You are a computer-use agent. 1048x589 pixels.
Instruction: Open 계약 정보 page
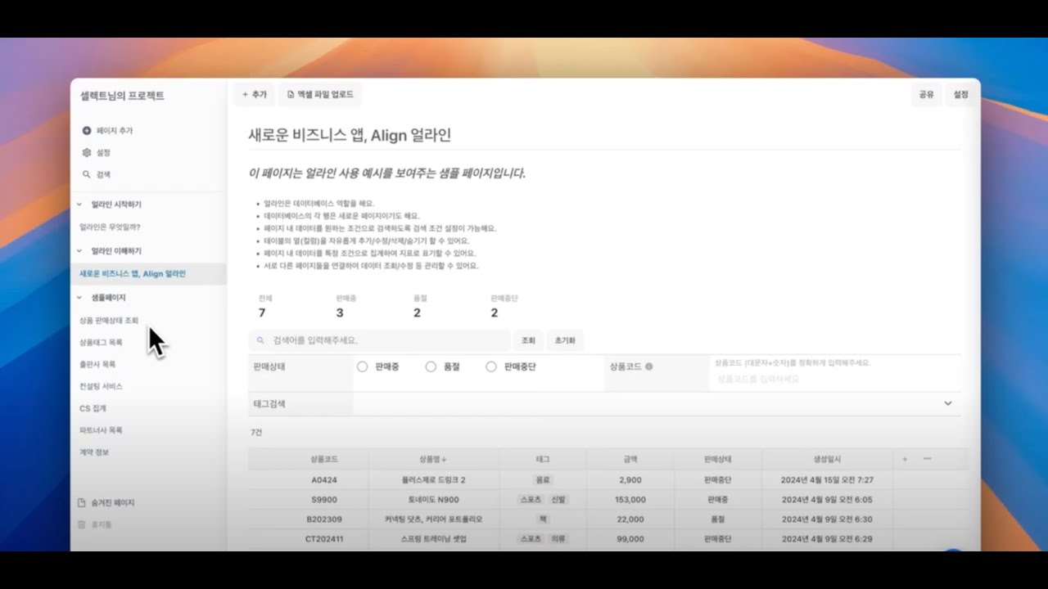[x=94, y=452]
